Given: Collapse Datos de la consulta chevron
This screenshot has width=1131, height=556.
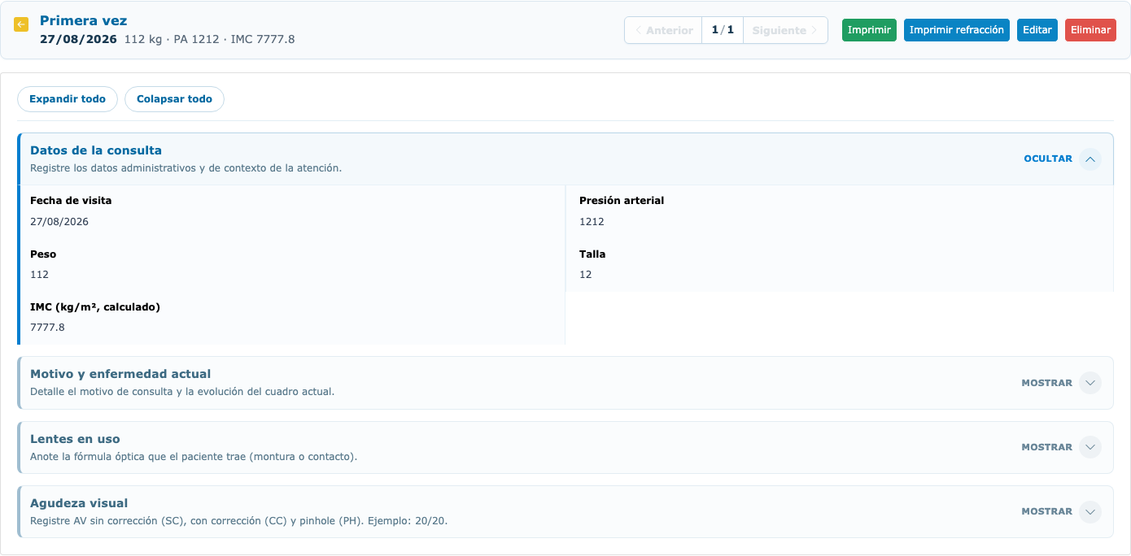Looking at the screenshot, I should (x=1090, y=159).
